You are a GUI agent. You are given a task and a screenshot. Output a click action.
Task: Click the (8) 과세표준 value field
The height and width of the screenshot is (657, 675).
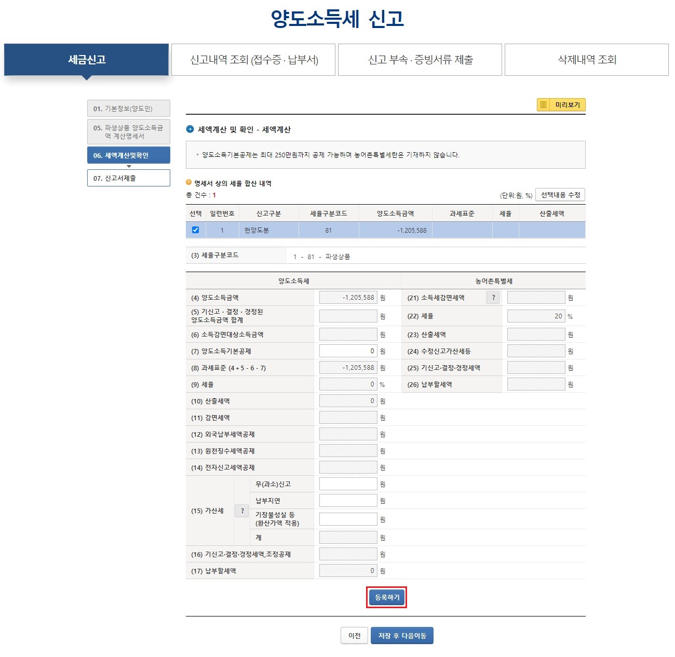tap(348, 368)
